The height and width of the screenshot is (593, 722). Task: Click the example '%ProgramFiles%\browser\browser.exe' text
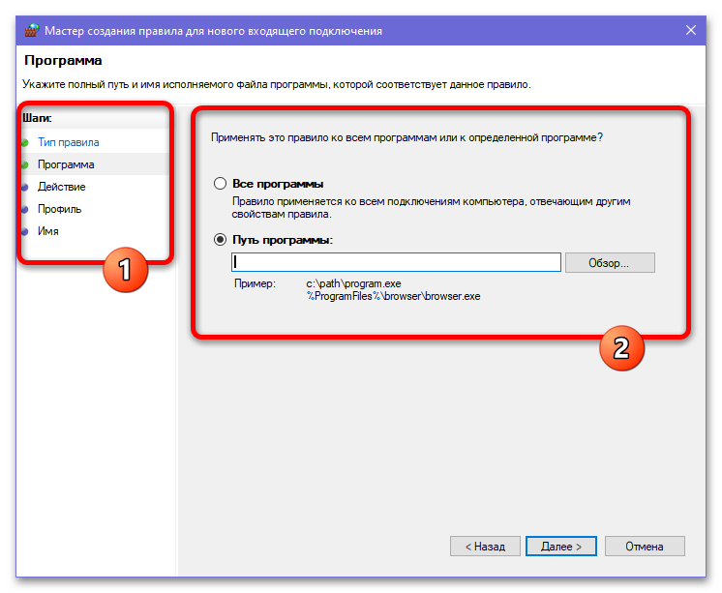point(394,296)
